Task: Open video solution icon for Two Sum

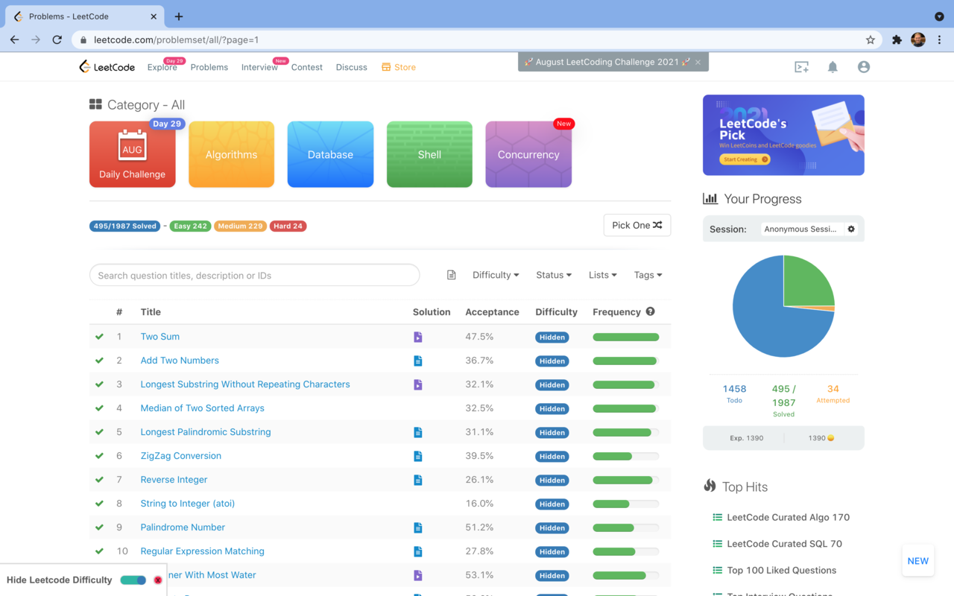Action: click(418, 337)
